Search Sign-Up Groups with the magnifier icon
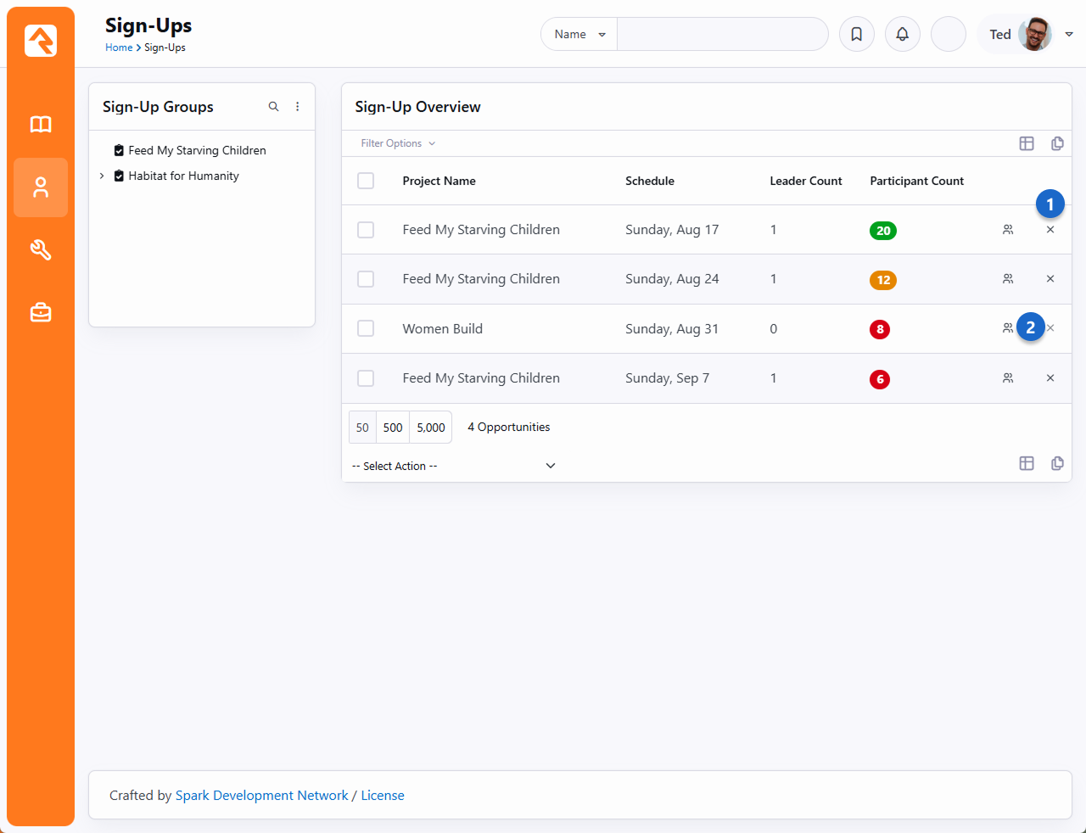This screenshot has height=833, width=1086. 273,107
